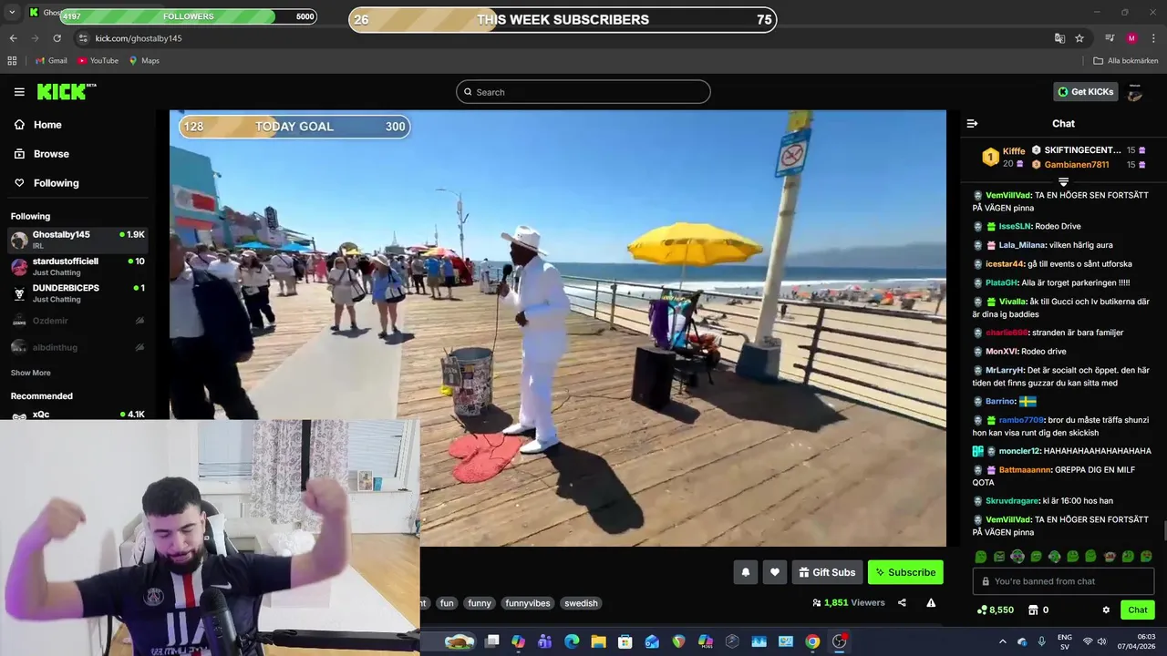Expand Show More under Following

(30, 373)
